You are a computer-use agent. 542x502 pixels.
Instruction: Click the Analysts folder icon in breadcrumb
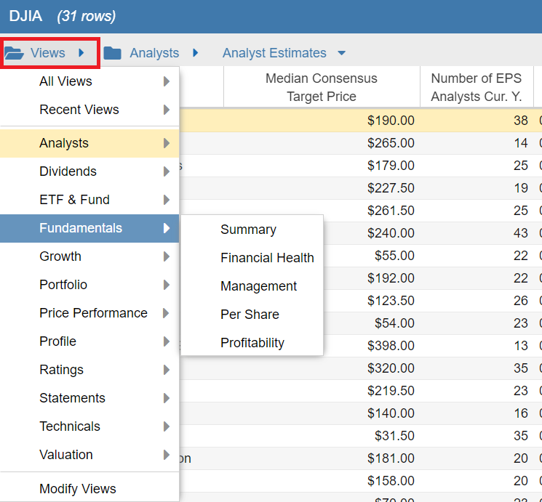(113, 53)
